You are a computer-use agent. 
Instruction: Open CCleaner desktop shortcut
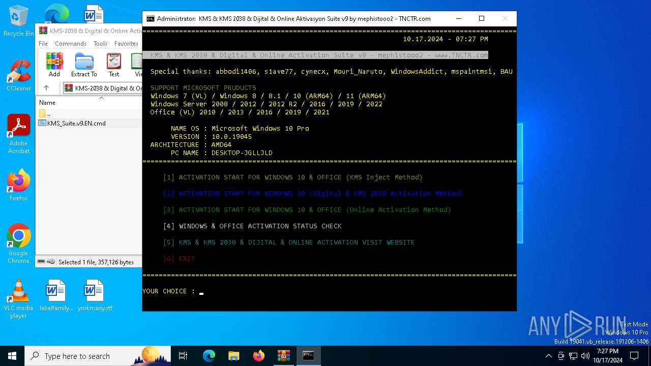[x=19, y=76]
